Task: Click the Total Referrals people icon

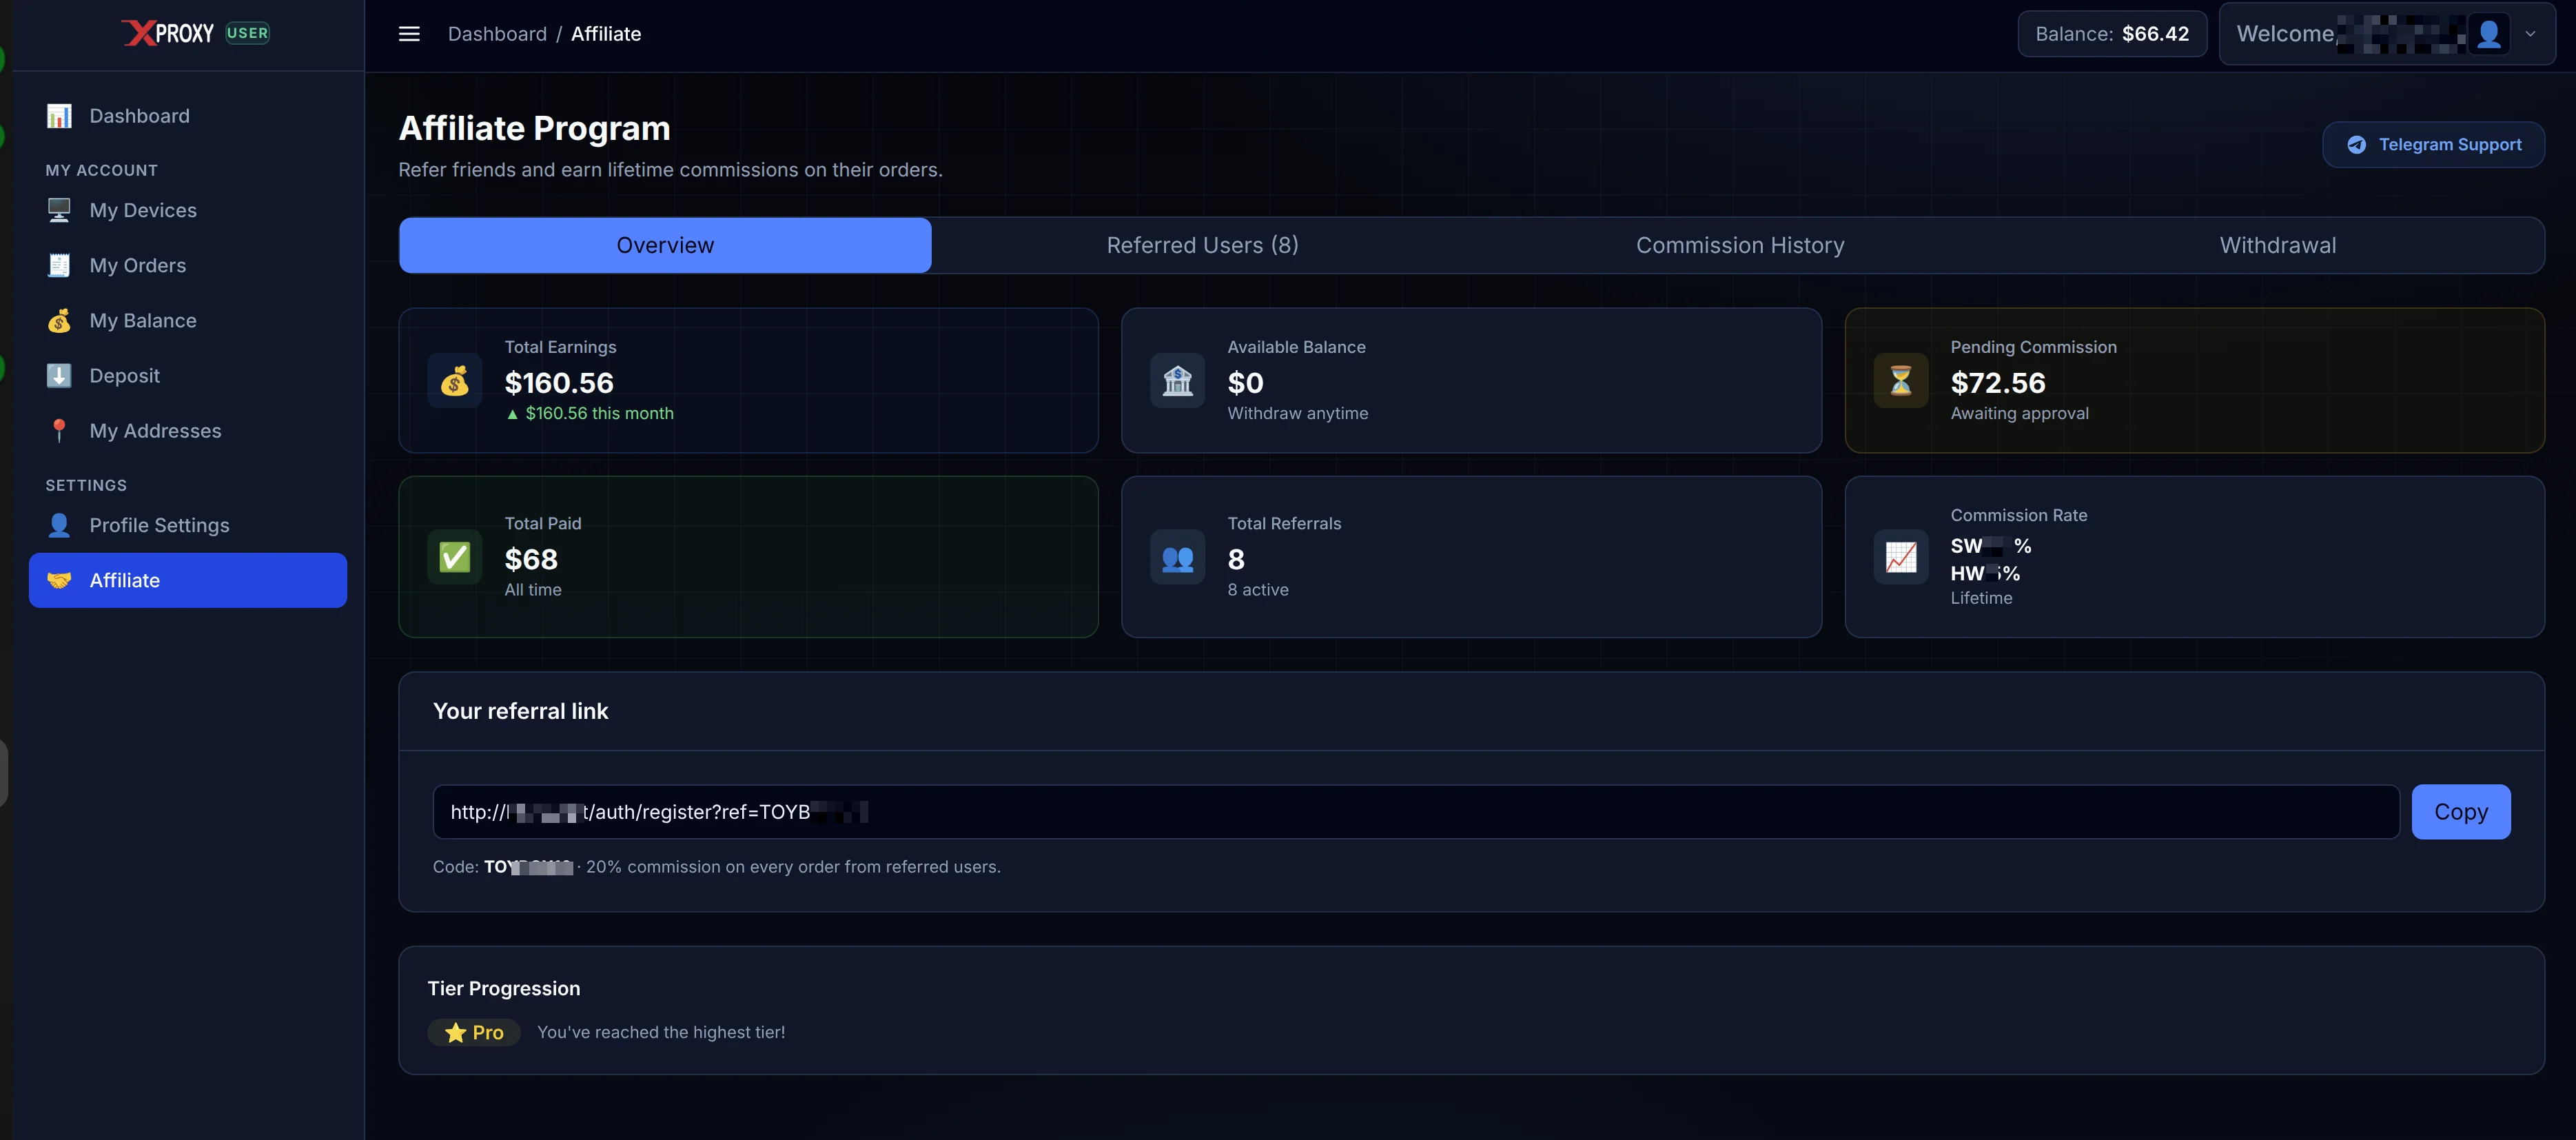Action: [1178, 556]
